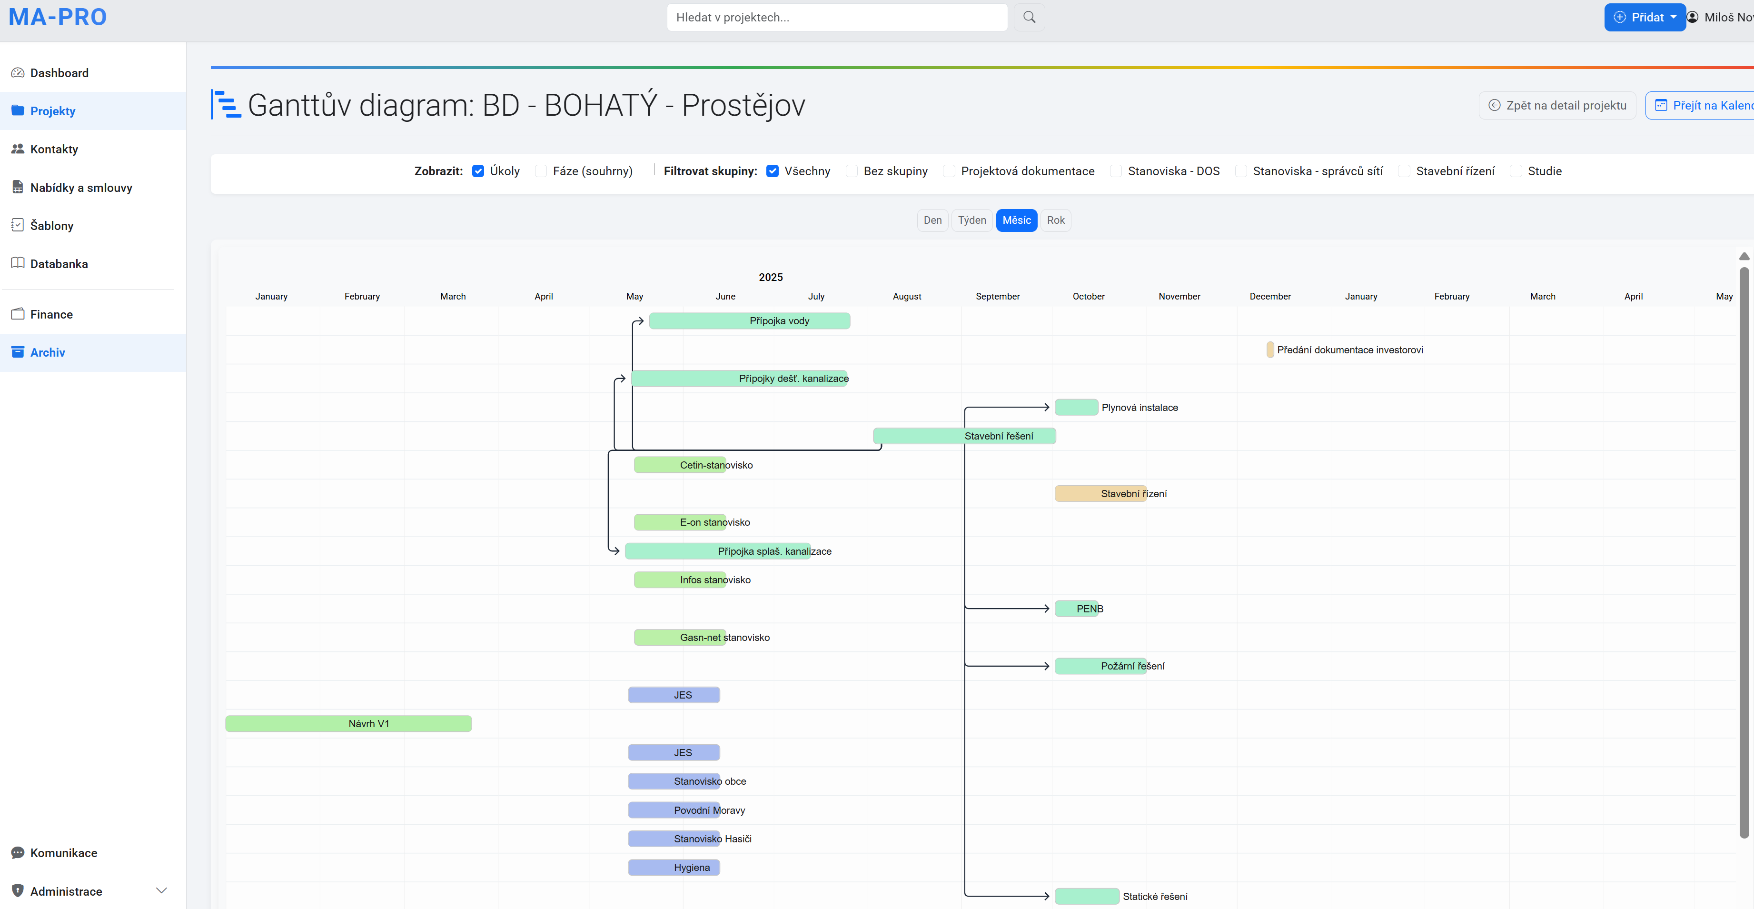Uncheck the Úkoly checkbox
The width and height of the screenshot is (1754, 909).
pyautogui.click(x=478, y=171)
